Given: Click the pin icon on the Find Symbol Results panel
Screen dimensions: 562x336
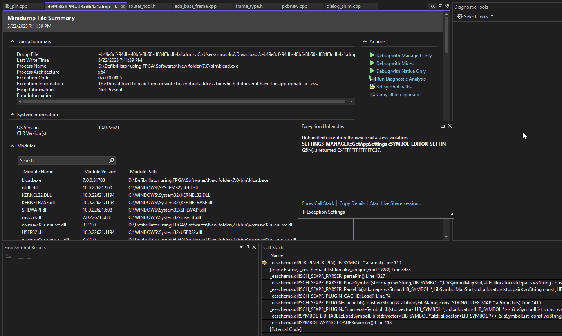Looking at the screenshot, I should 248,247.
